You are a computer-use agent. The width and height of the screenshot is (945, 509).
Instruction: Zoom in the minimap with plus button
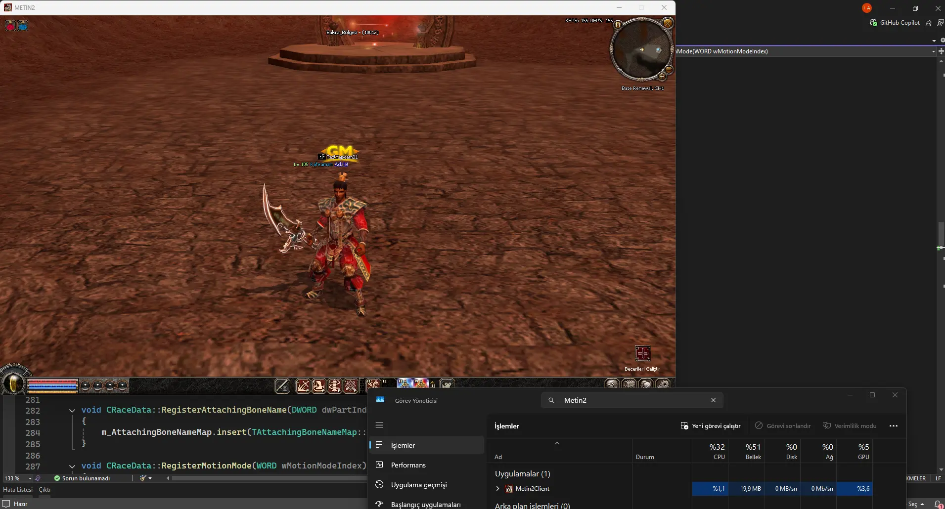662,76
